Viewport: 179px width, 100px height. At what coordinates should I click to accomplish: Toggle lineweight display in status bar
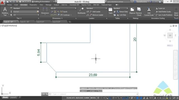pos(132,98)
